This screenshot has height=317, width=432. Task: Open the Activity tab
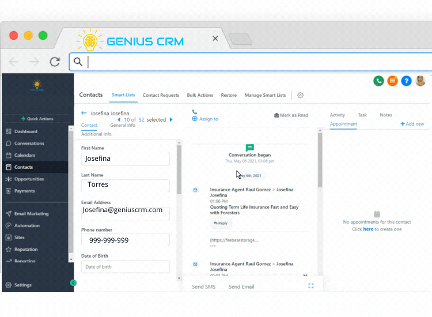click(337, 115)
